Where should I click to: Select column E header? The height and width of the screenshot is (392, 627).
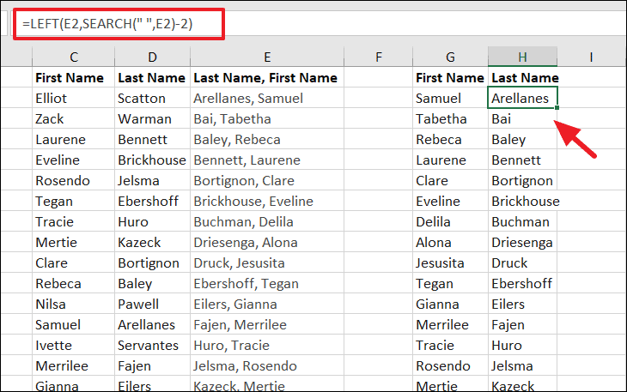(267, 57)
